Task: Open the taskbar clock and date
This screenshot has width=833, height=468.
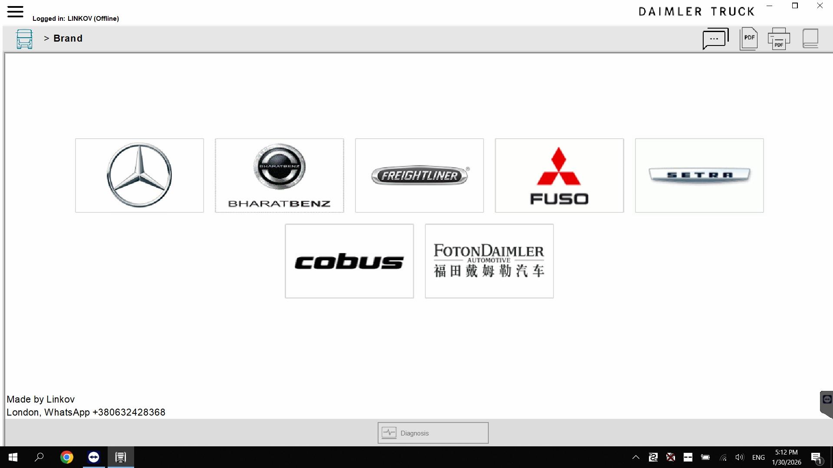Action: tap(787, 457)
